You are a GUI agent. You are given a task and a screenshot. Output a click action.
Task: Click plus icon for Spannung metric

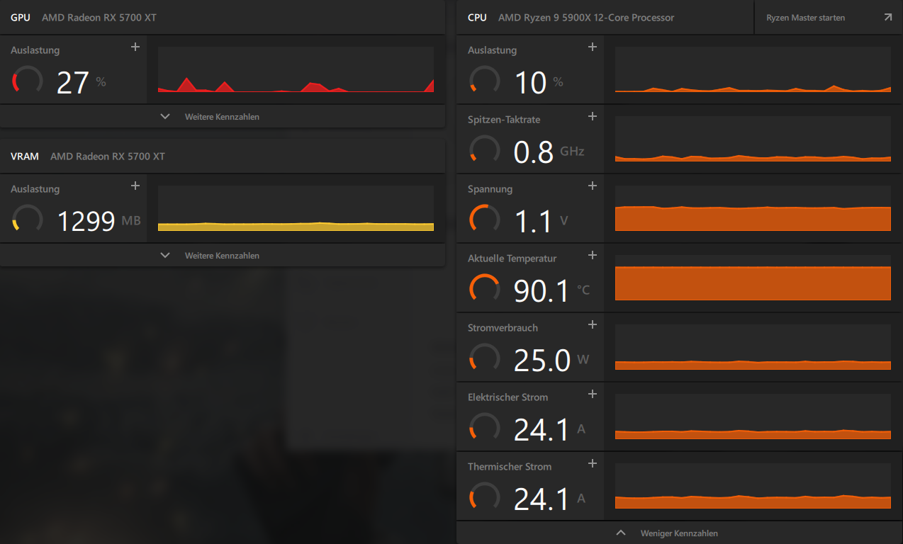(x=593, y=186)
